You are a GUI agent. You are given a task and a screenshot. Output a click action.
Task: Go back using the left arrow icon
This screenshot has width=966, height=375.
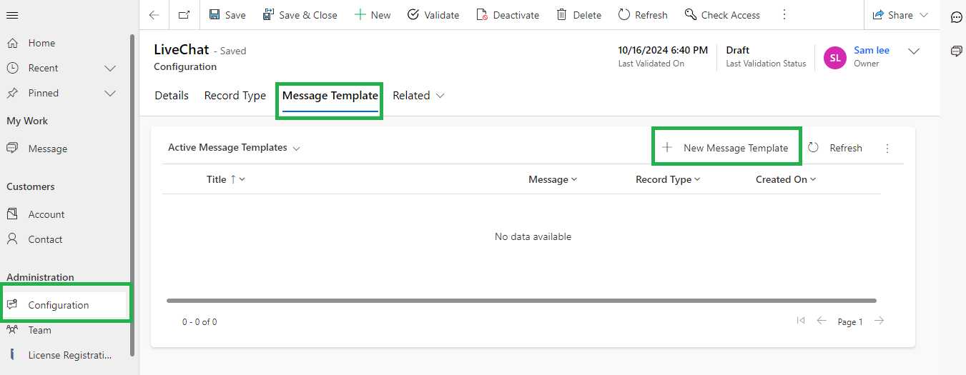pyautogui.click(x=154, y=15)
